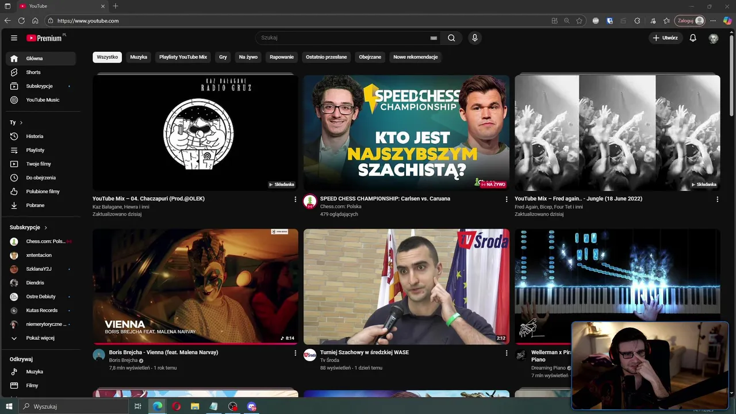Viewport: 736px width, 414px height.
Task: Open YouTube Music from the sidebar
Action: tap(40, 100)
